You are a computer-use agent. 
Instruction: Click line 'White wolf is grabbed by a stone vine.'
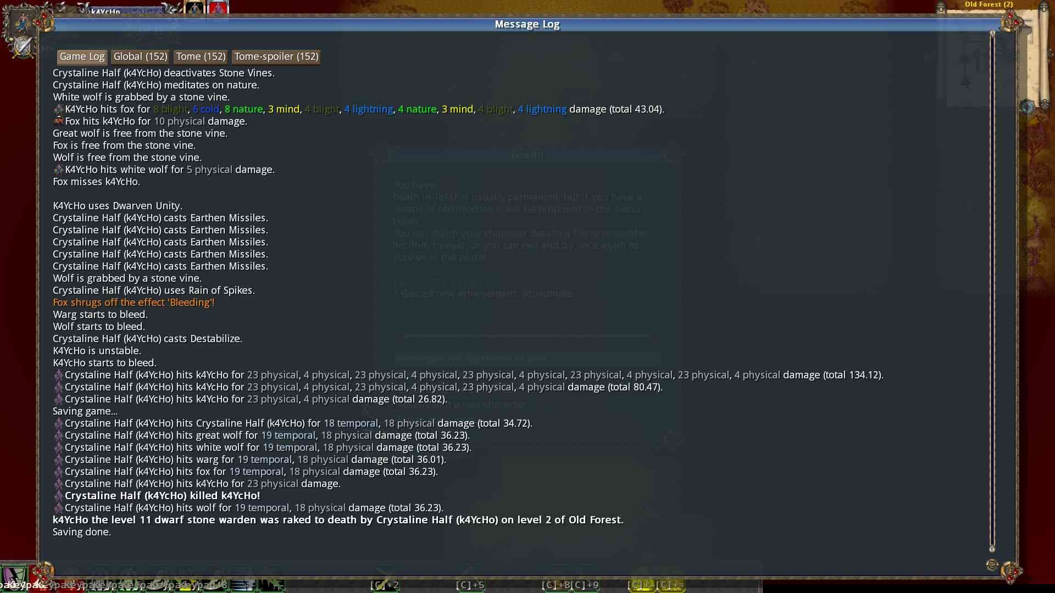pos(141,97)
